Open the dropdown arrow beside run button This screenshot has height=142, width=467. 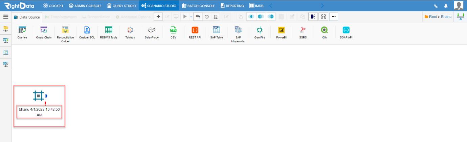191,17
